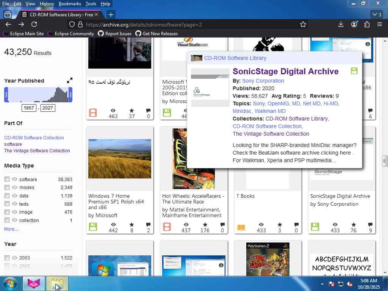Go back with the browser back arrow
This screenshot has height=291, width=388.
[x=8, y=24]
